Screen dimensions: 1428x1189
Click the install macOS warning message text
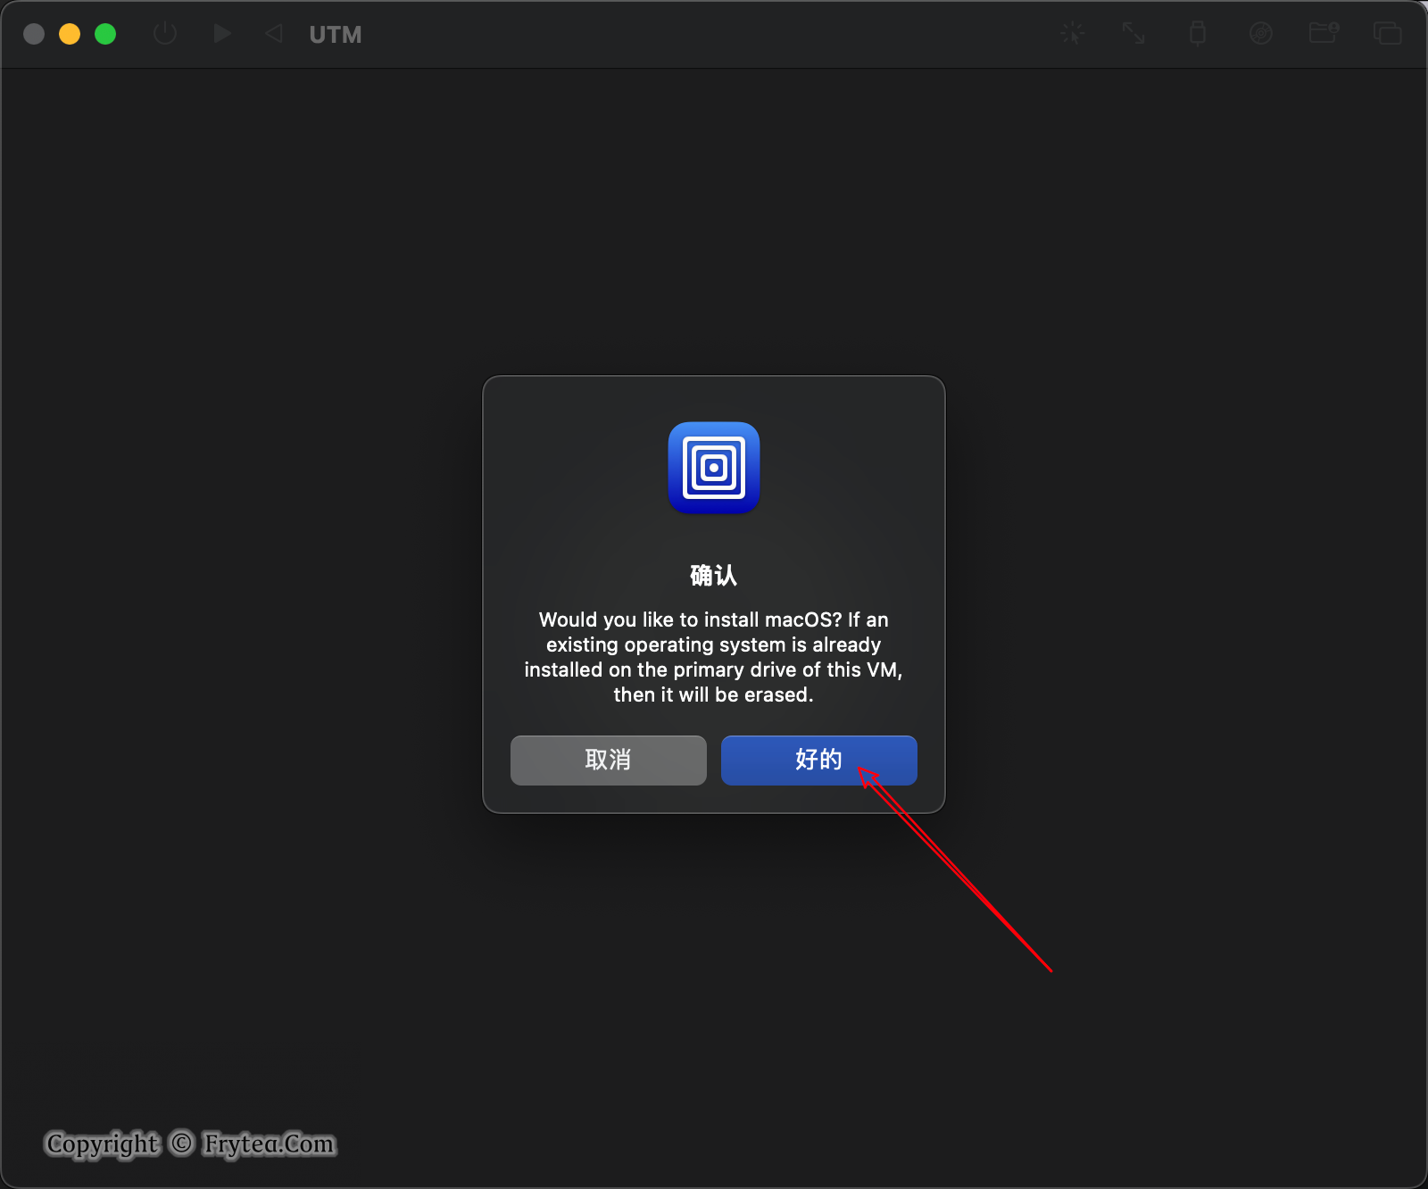[x=714, y=657]
